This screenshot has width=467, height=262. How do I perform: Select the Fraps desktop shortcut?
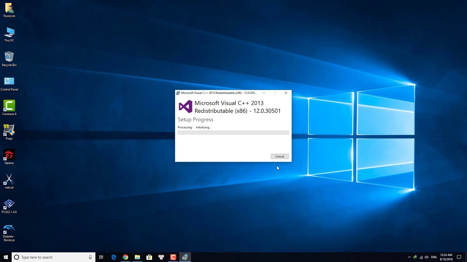[x=9, y=132]
